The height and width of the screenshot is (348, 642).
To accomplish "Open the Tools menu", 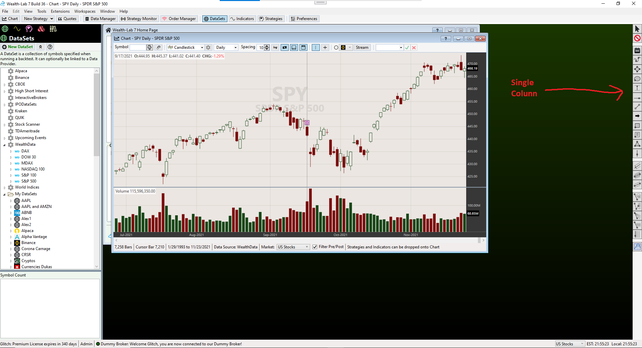I will coord(42,11).
